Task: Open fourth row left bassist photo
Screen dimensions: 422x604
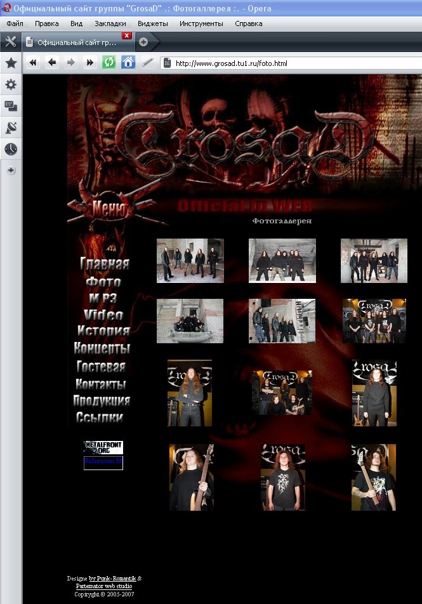Action: tap(192, 477)
